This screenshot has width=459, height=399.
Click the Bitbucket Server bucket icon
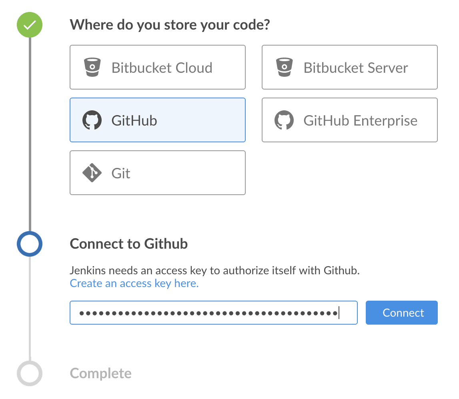(285, 67)
